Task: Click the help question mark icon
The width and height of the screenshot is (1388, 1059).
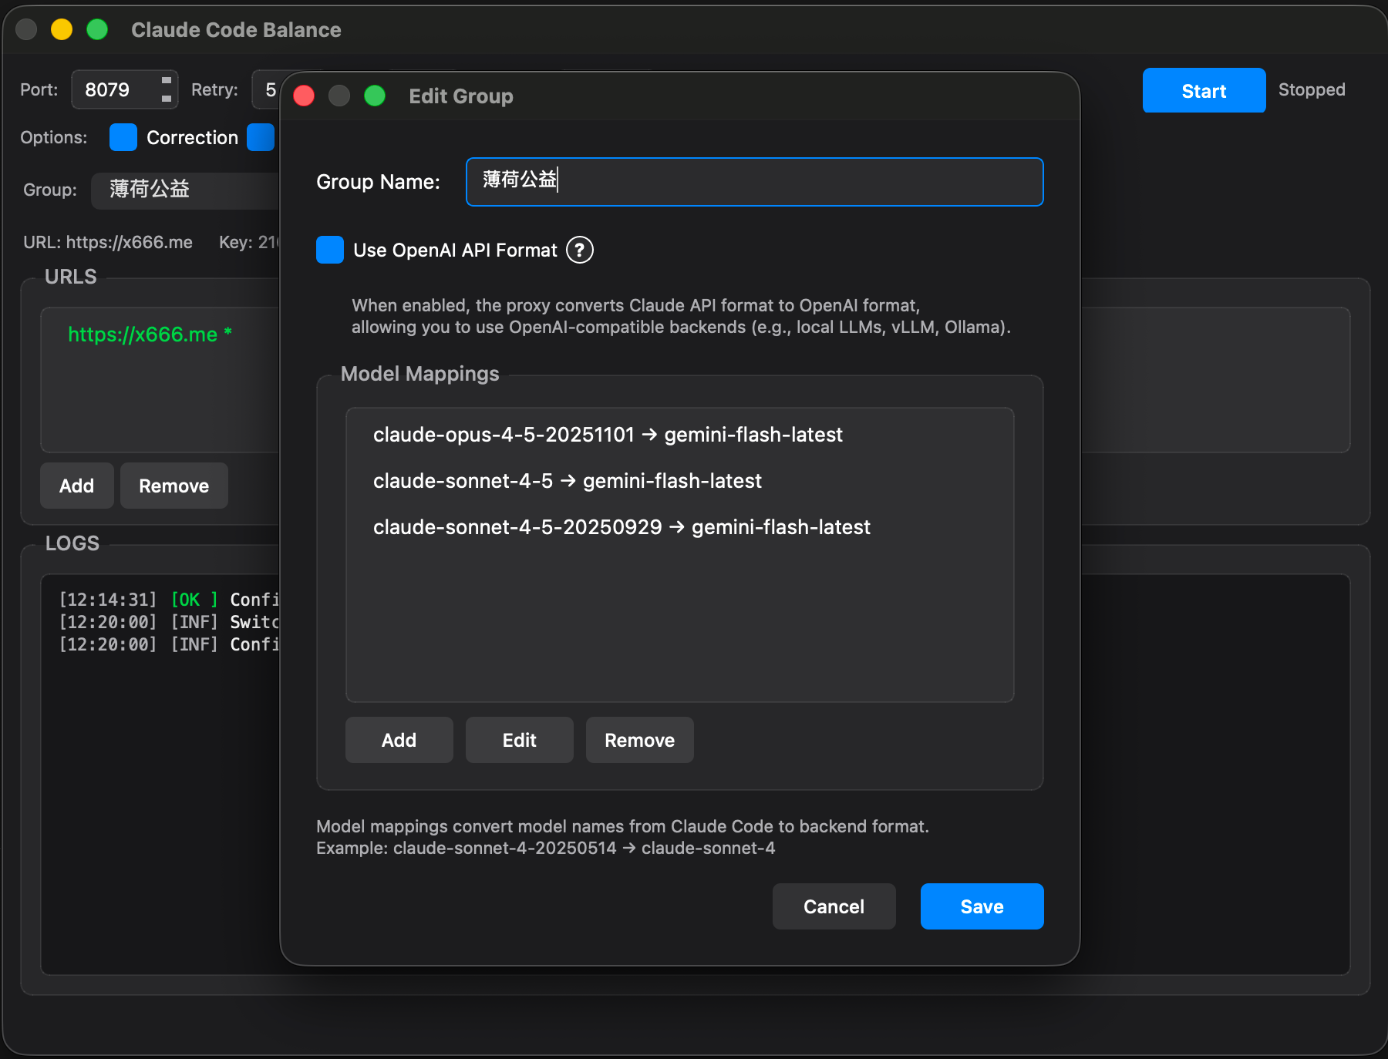Action: (x=579, y=250)
